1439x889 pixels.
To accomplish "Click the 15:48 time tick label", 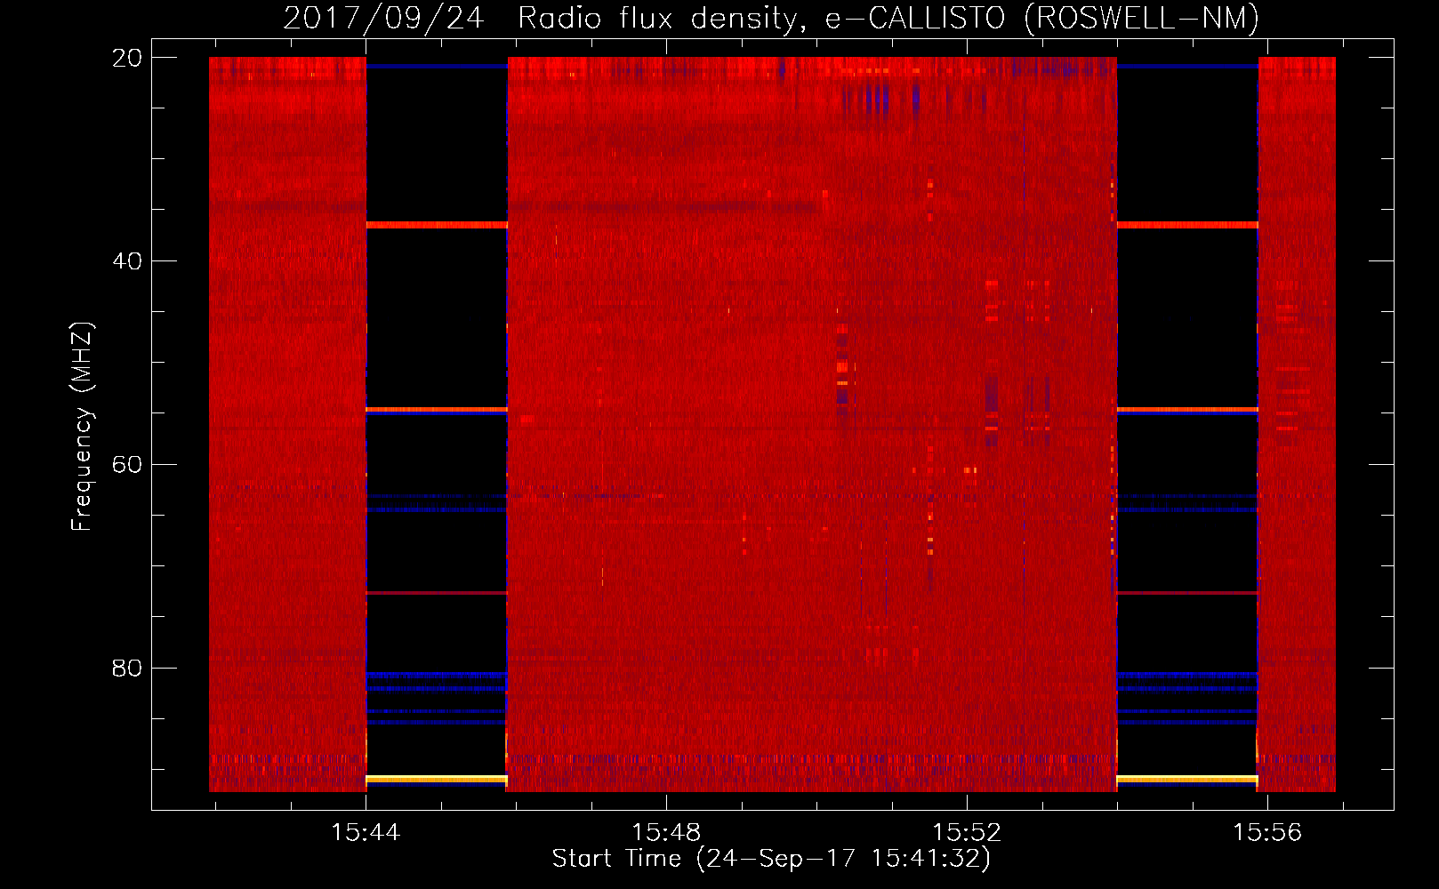I will [666, 832].
